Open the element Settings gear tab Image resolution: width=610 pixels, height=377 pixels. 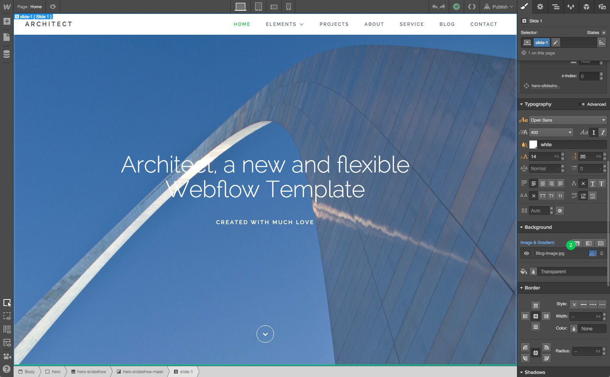point(540,7)
